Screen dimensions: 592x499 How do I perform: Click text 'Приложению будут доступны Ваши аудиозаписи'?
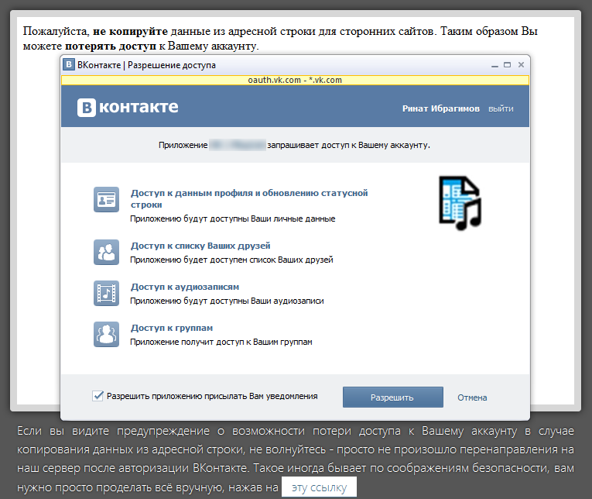pyautogui.click(x=227, y=301)
